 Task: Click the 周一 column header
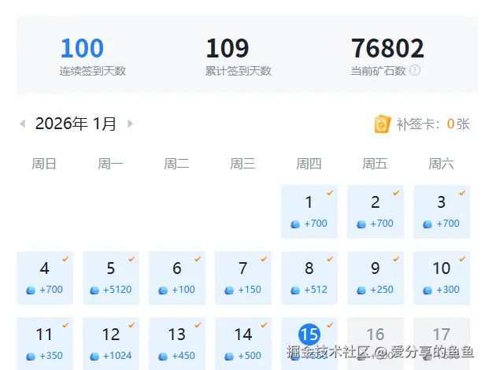tap(110, 164)
